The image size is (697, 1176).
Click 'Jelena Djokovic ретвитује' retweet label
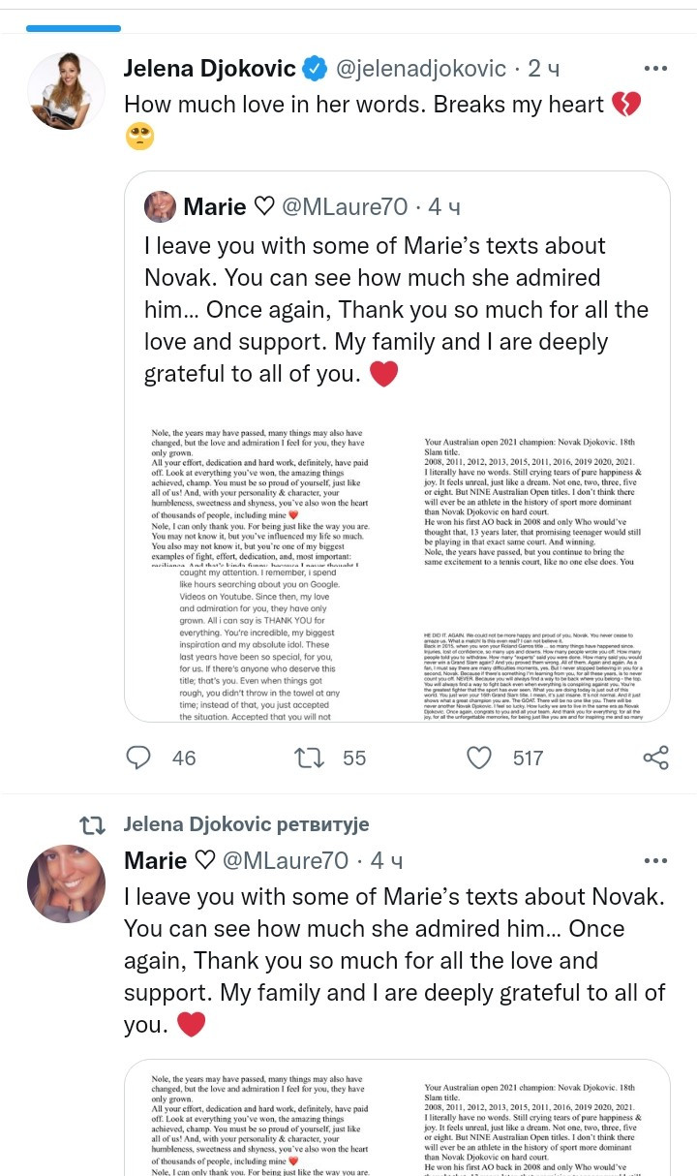pos(246,824)
